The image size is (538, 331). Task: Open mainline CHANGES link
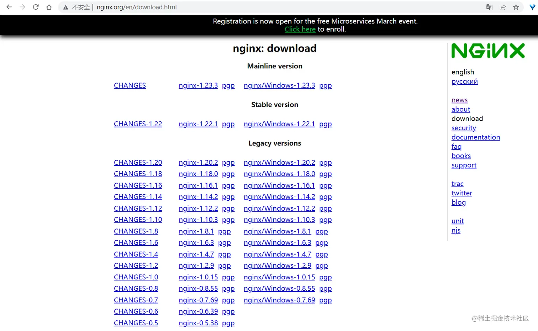(130, 85)
